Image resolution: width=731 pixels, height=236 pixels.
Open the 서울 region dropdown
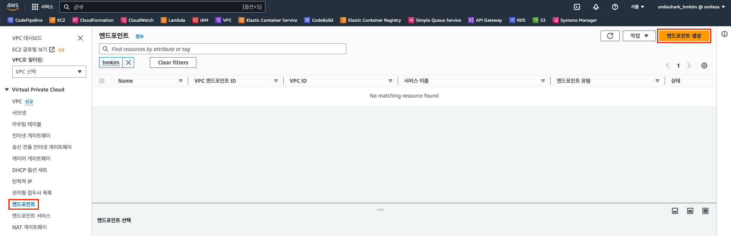637,7
